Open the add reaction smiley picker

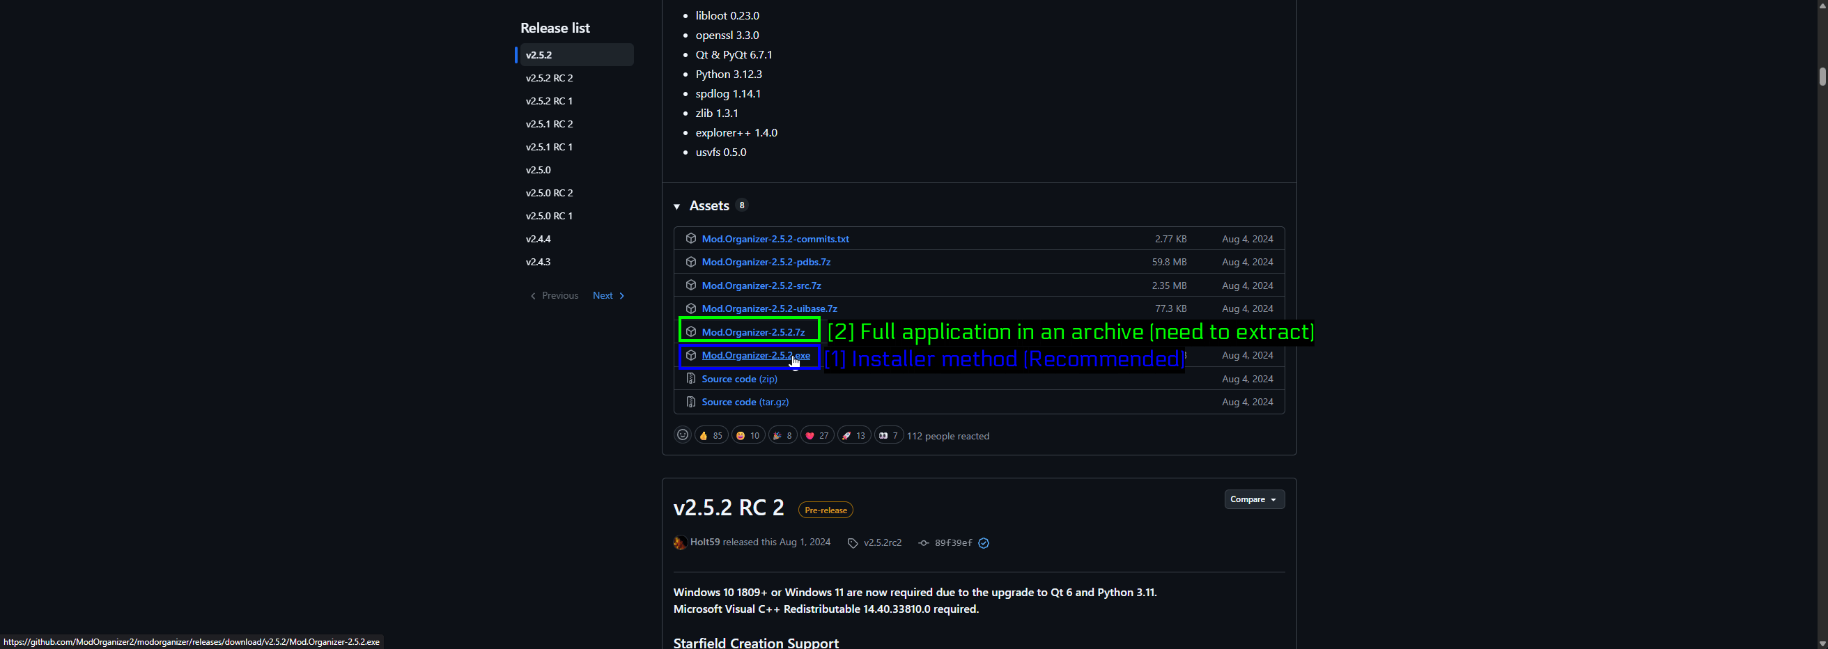(x=682, y=435)
